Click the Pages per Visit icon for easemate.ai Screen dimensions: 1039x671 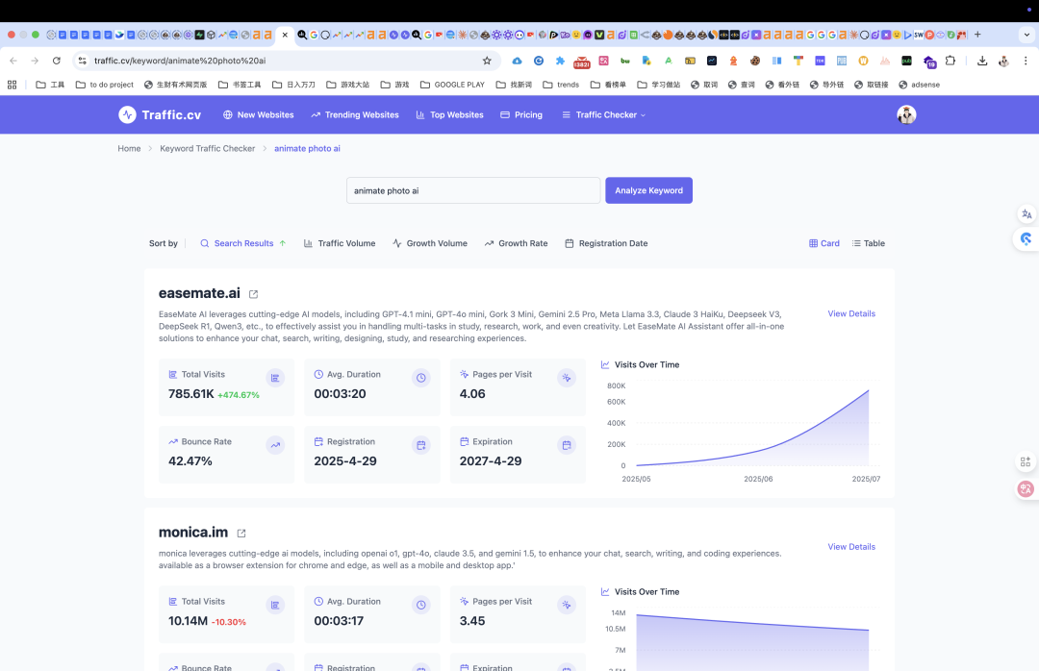(567, 378)
